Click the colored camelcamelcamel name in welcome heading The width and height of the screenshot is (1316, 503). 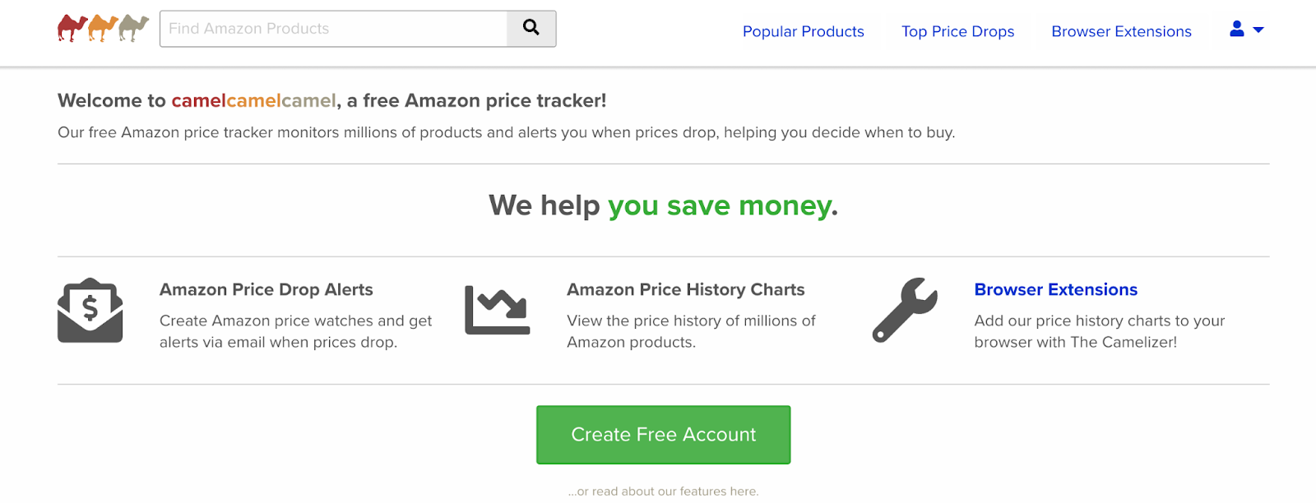pyautogui.click(x=253, y=101)
